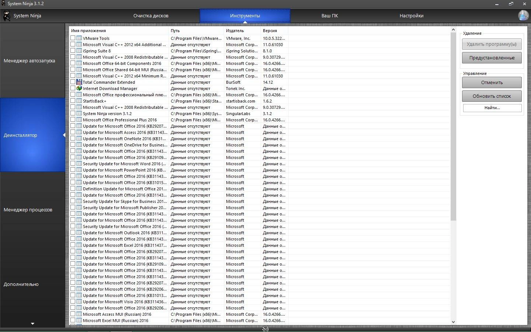Check the Internet Download Manager checkbox
The height and width of the screenshot is (332, 531).
click(73, 88)
